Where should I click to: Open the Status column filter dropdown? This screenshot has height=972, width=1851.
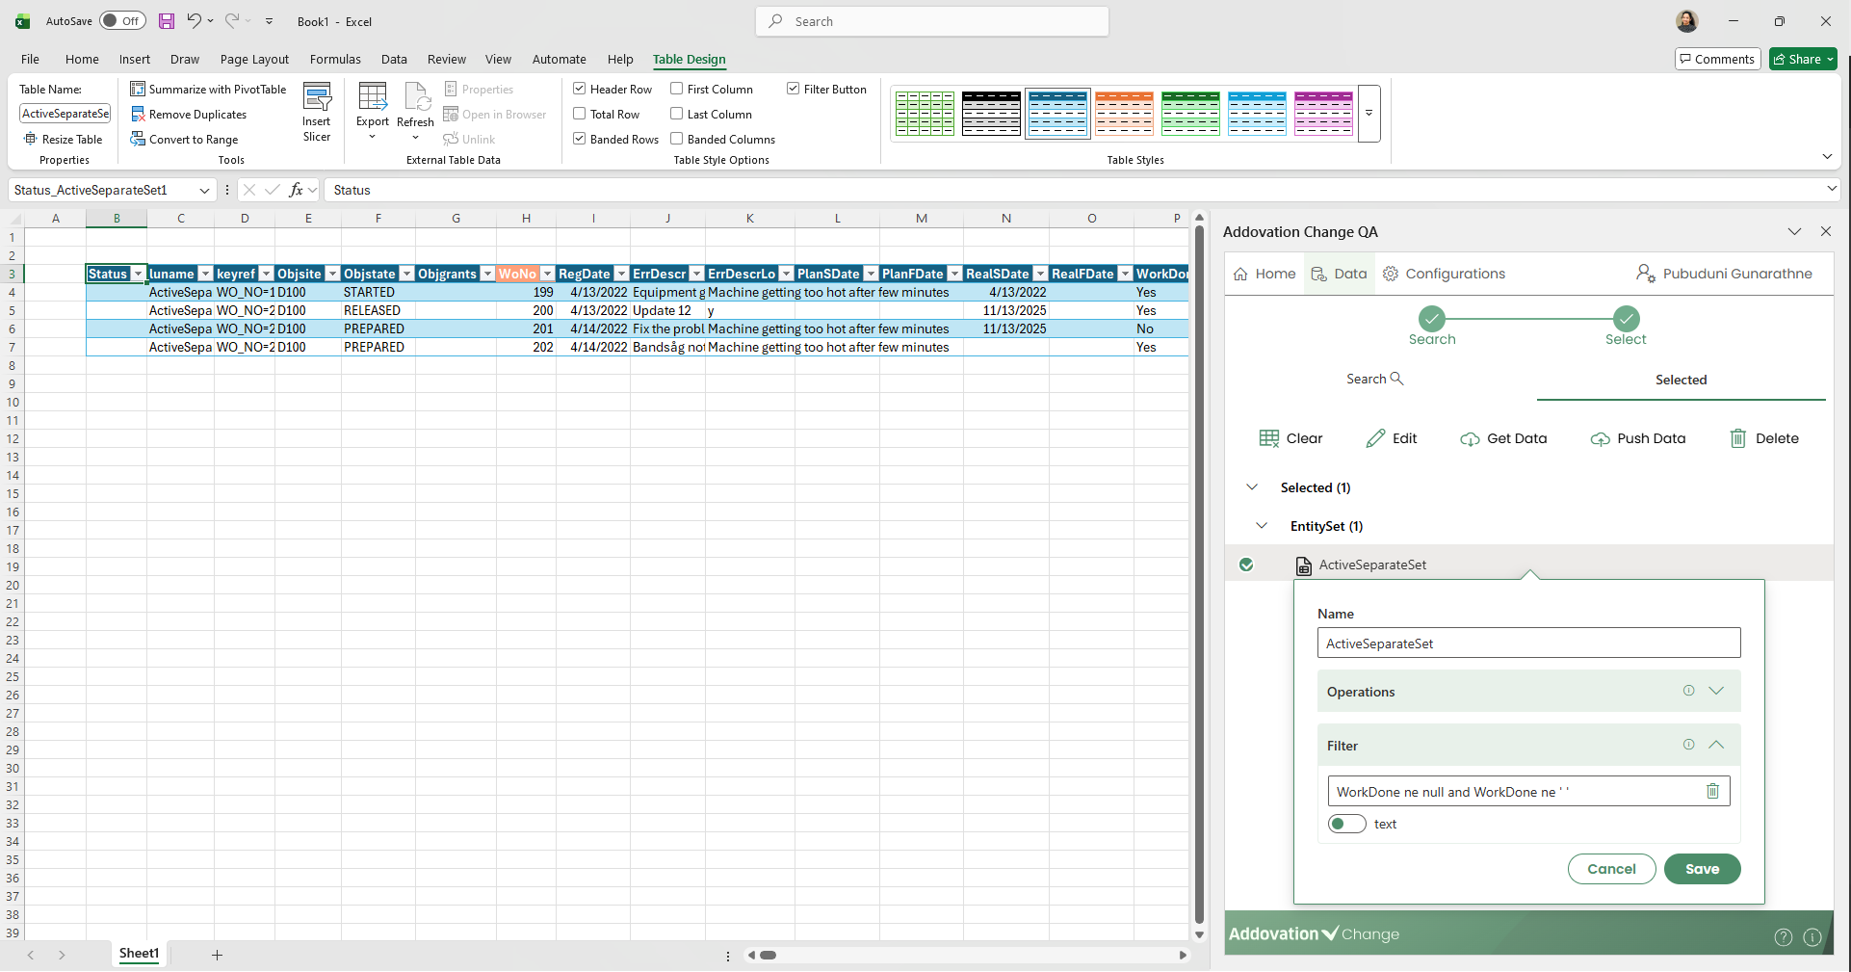[x=138, y=275]
